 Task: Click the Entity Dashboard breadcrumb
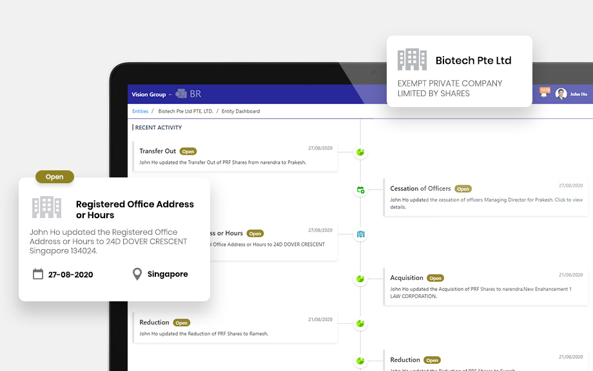click(x=240, y=111)
